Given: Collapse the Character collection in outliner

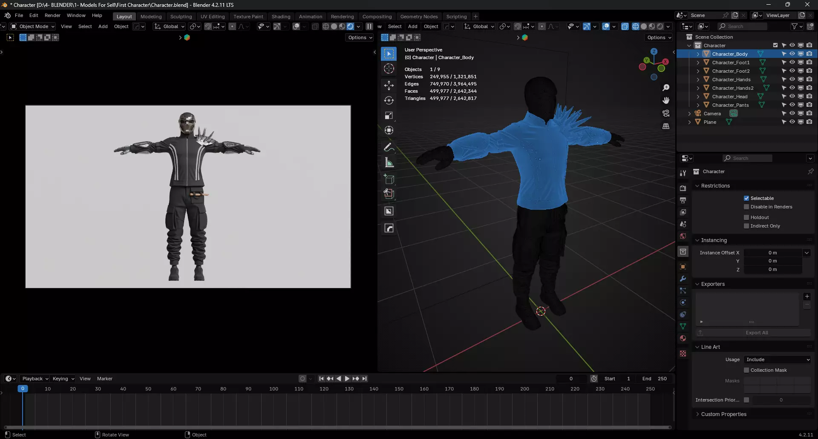Looking at the screenshot, I should 689,46.
